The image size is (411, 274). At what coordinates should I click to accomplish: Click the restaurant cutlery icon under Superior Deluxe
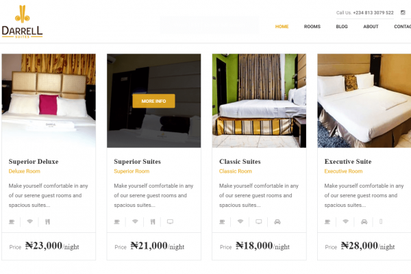(x=47, y=222)
